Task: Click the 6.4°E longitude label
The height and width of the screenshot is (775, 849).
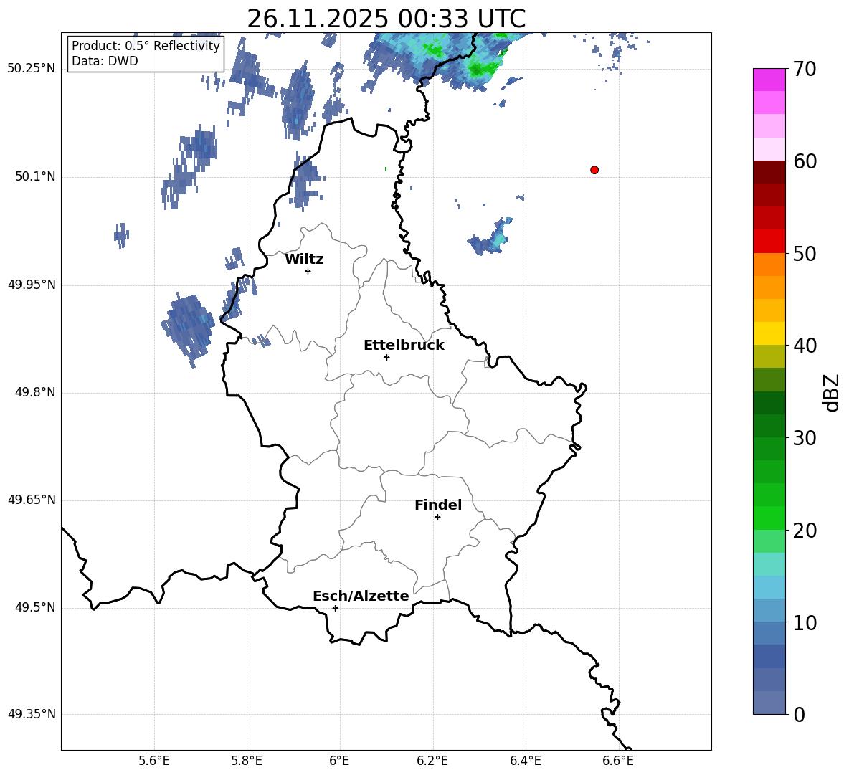Action: [x=525, y=761]
